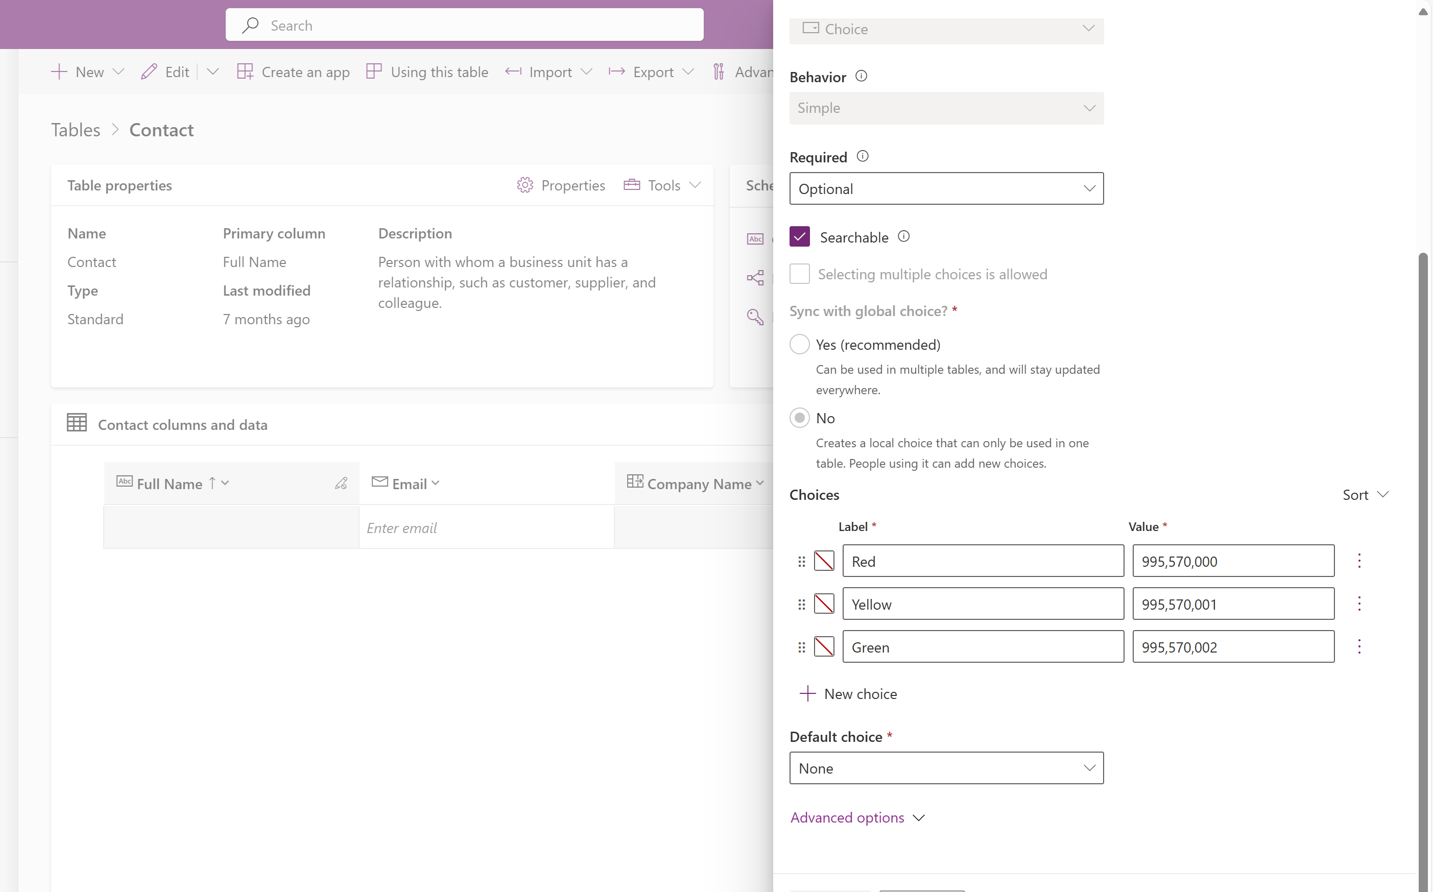Click the Contact table name tab

(160, 130)
